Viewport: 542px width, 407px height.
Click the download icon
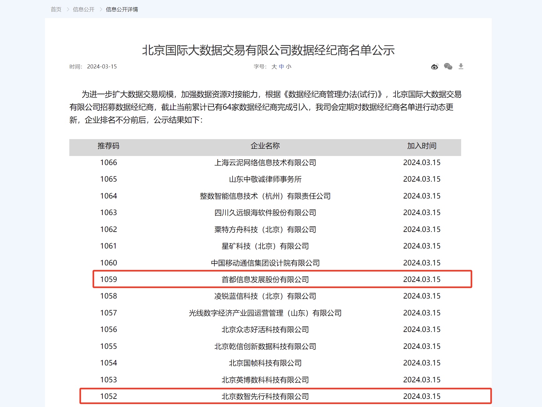point(461,66)
